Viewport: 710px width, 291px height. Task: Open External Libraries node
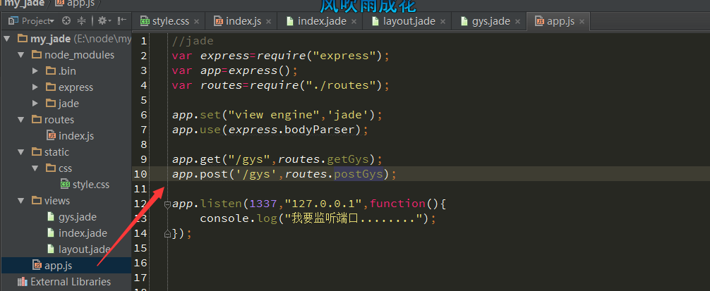(70, 282)
